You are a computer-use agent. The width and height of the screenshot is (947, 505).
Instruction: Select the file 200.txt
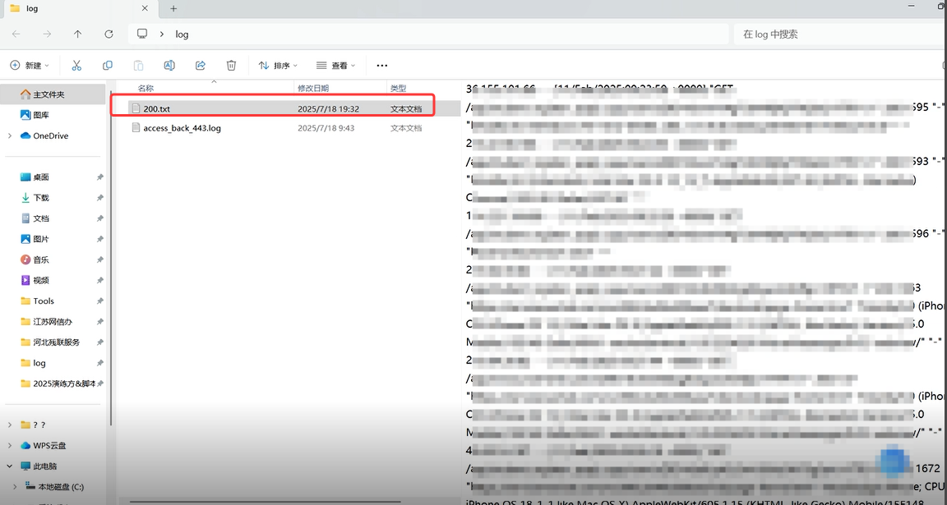(x=157, y=108)
